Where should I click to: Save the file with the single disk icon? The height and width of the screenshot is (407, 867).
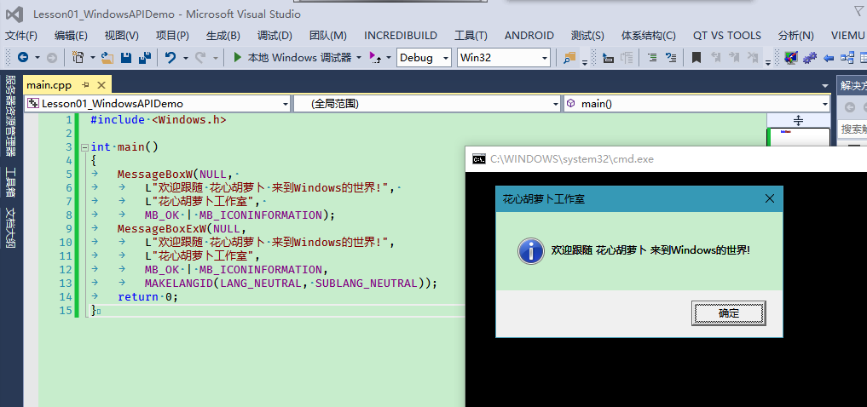pos(126,57)
